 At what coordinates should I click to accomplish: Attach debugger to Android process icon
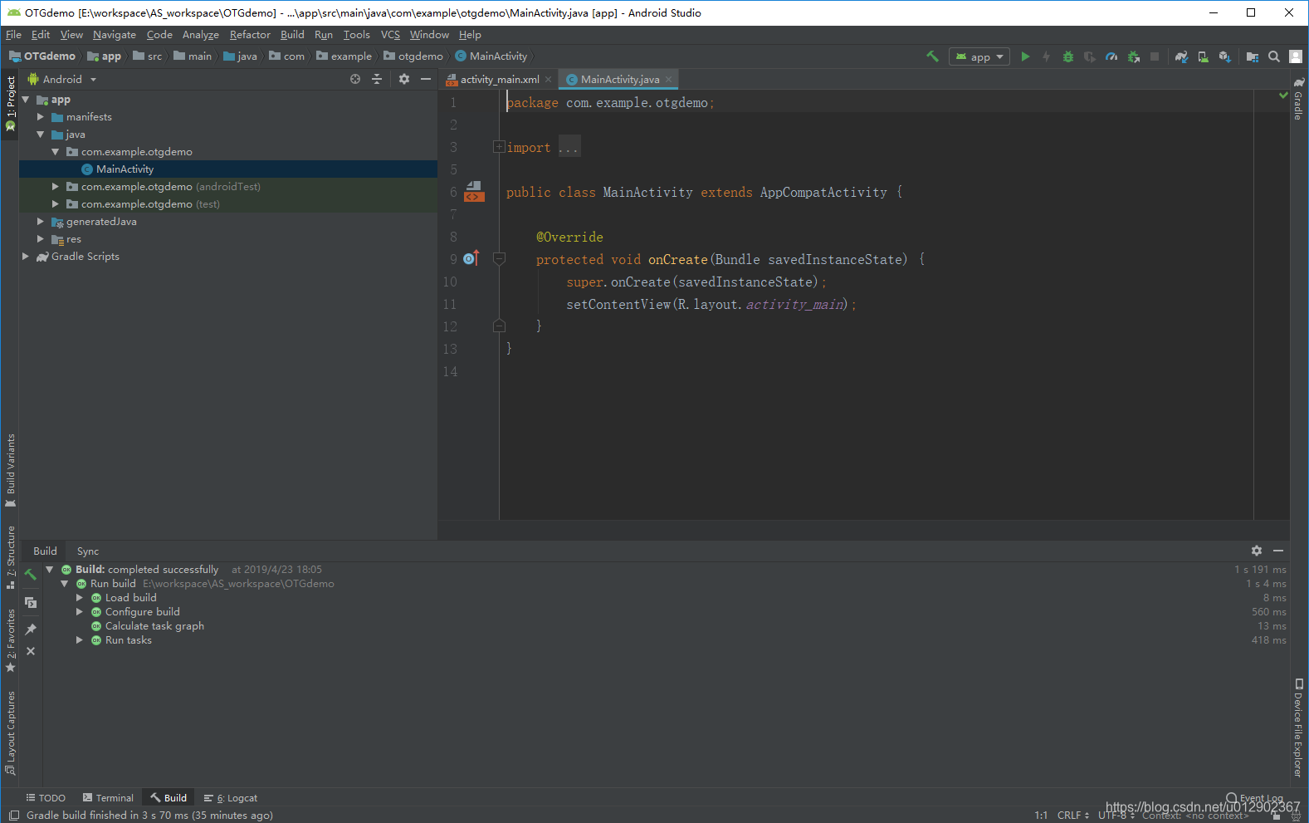pos(1133,56)
